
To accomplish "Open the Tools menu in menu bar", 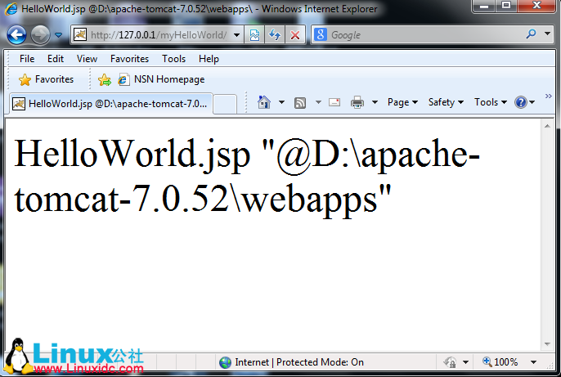I will click(173, 59).
